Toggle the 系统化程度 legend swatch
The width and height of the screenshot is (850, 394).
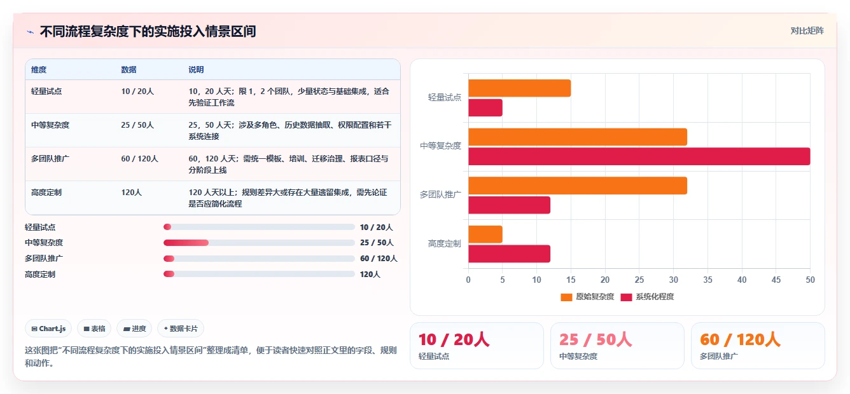pyautogui.click(x=626, y=297)
